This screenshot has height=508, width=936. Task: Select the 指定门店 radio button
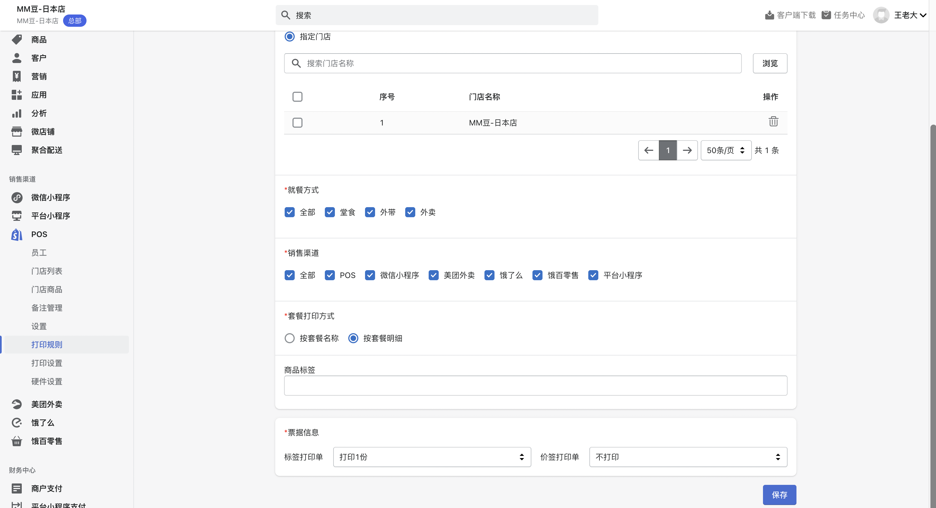coord(290,37)
